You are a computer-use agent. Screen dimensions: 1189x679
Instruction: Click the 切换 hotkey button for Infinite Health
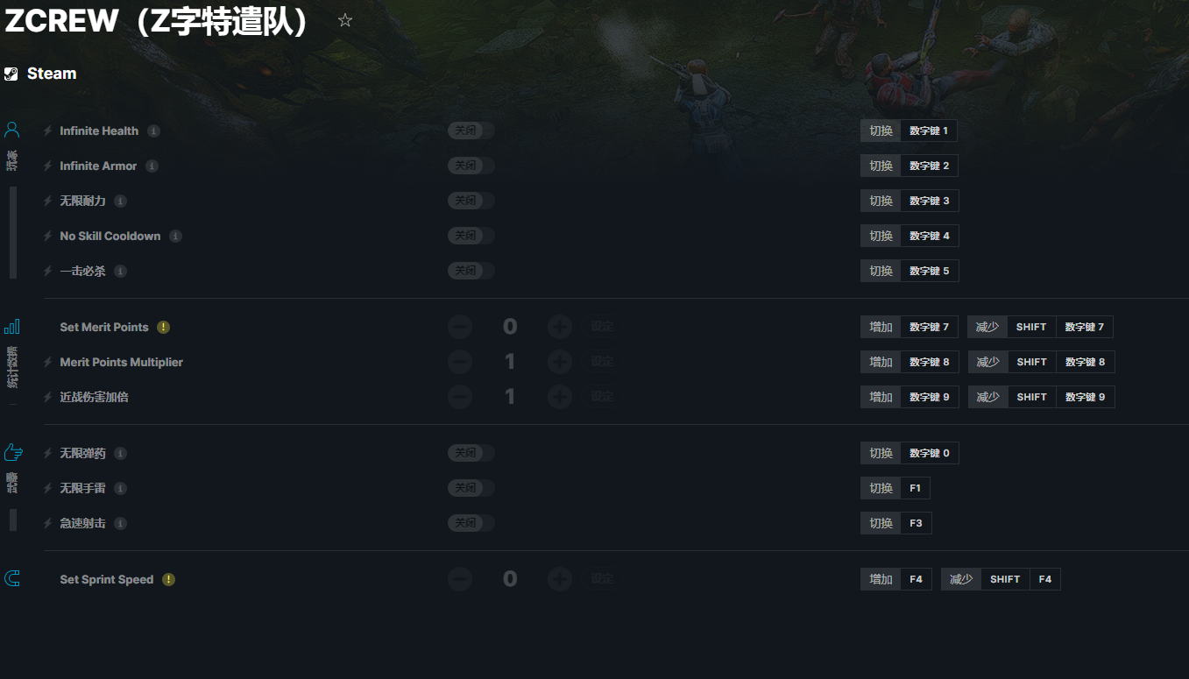tap(881, 131)
